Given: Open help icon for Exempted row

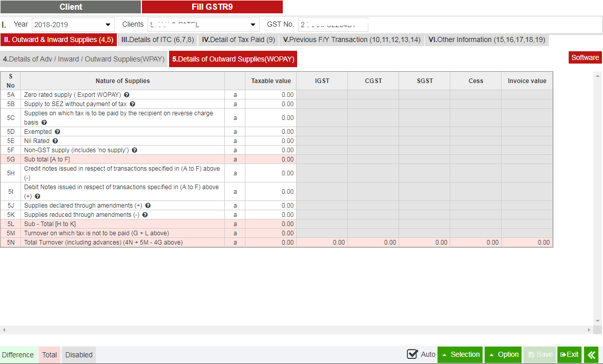Looking at the screenshot, I should point(57,132).
